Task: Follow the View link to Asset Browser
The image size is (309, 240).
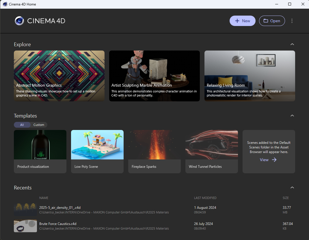Action: click(x=264, y=160)
